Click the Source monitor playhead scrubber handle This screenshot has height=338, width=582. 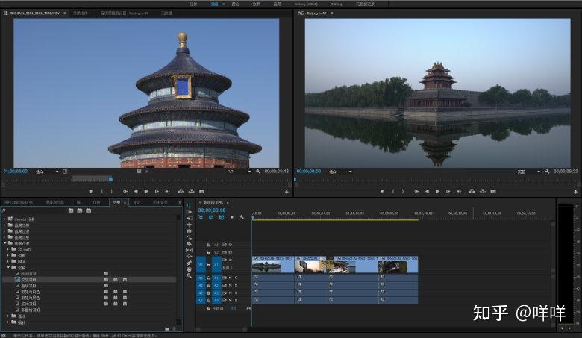[110, 179]
